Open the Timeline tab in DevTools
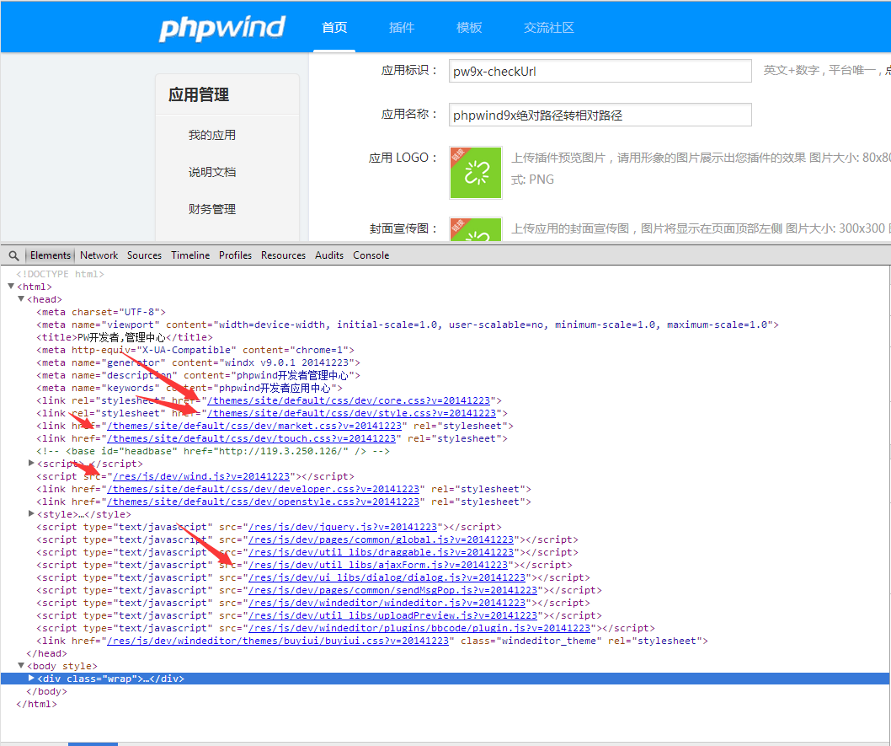 [190, 255]
